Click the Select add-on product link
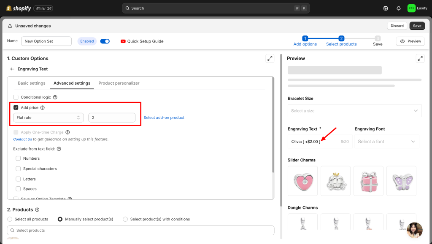 (x=164, y=118)
